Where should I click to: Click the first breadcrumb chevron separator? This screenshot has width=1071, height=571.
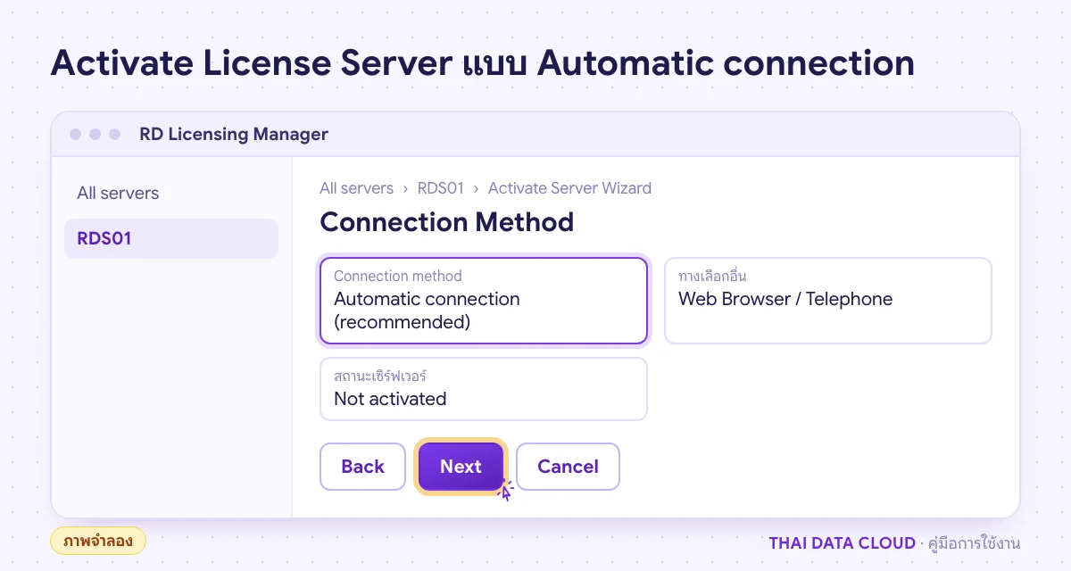(x=405, y=189)
